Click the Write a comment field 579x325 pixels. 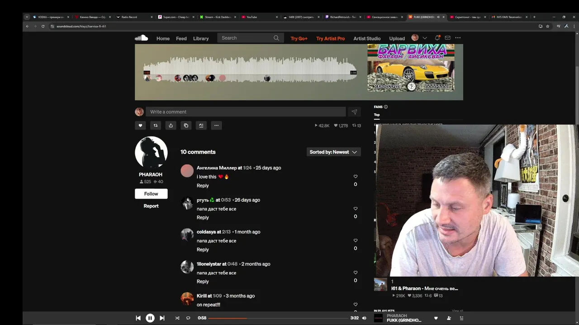click(x=246, y=112)
